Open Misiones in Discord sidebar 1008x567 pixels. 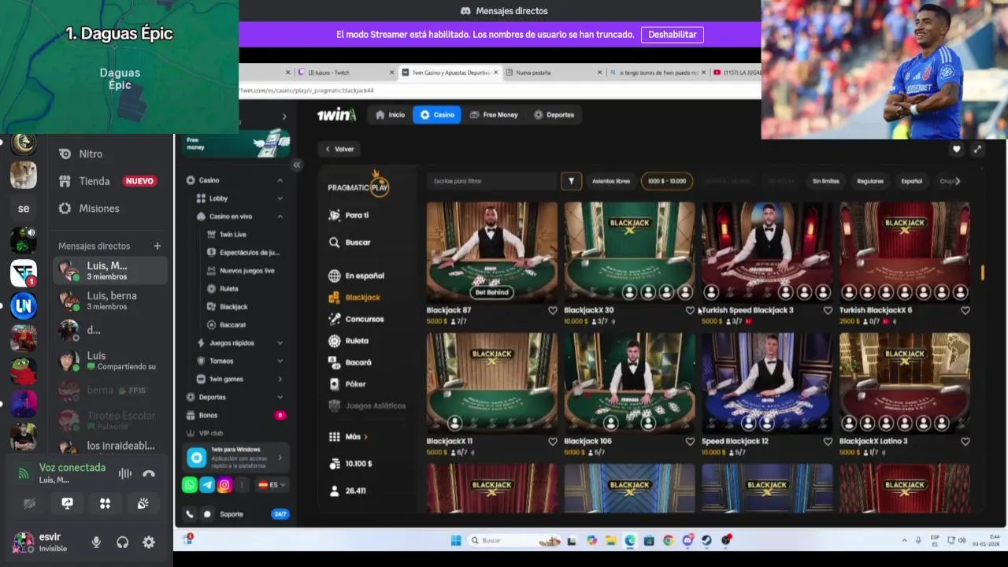[111, 209]
